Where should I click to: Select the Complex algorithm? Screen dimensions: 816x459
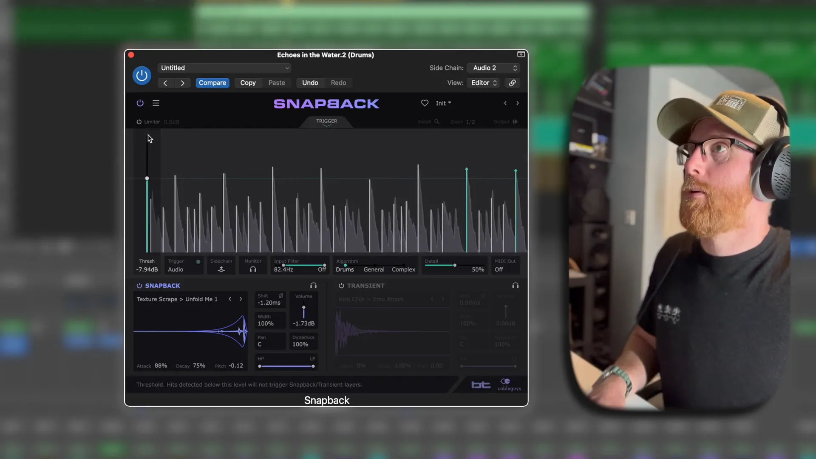[403, 270]
